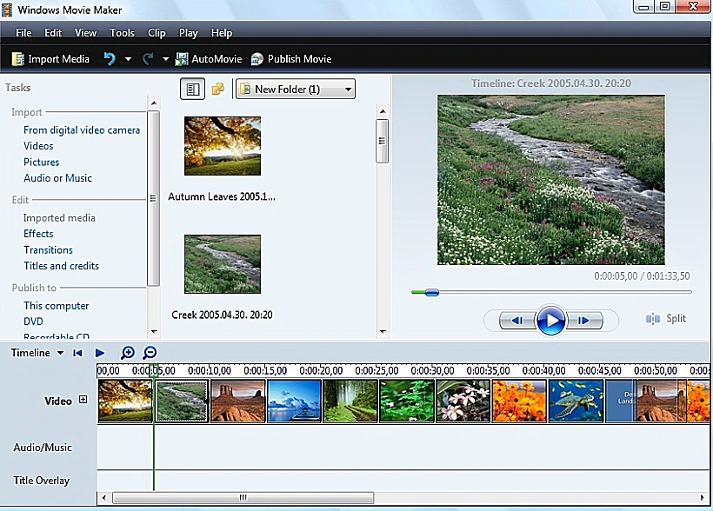Viewport: 713px width, 511px height.
Task: Open the Effects editing link
Action: [x=38, y=233]
